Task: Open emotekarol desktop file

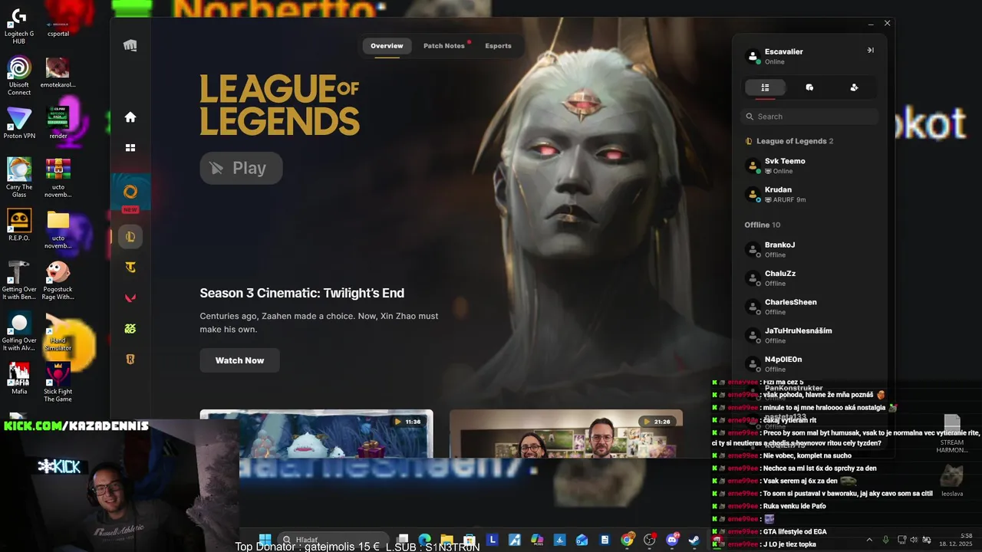Action: pyautogui.click(x=58, y=73)
